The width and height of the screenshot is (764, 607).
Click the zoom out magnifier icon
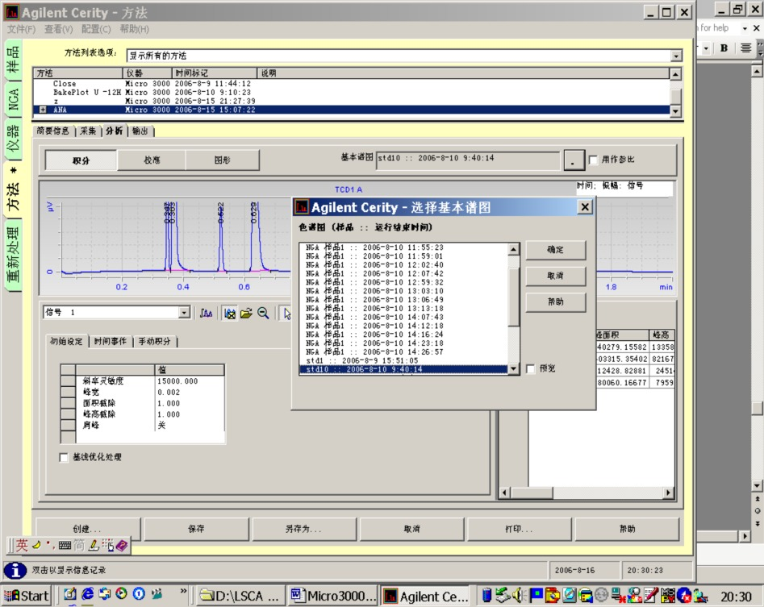pyautogui.click(x=263, y=313)
